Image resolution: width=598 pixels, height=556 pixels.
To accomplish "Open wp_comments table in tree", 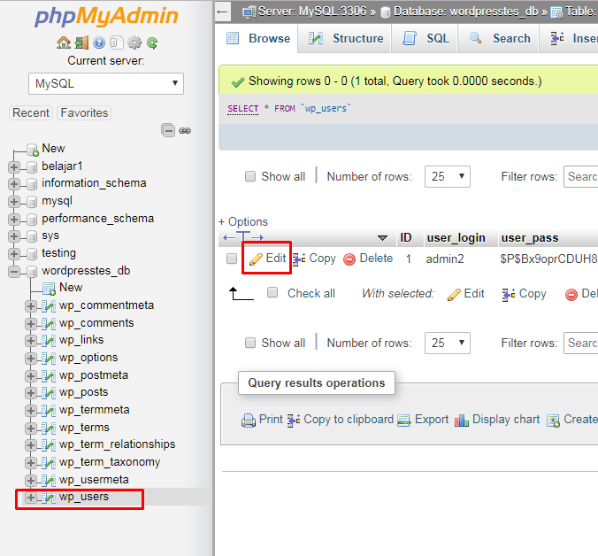I will tap(96, 323).
